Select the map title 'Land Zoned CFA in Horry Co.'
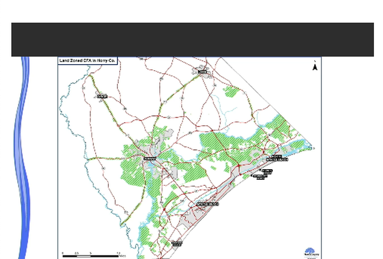 87,61
